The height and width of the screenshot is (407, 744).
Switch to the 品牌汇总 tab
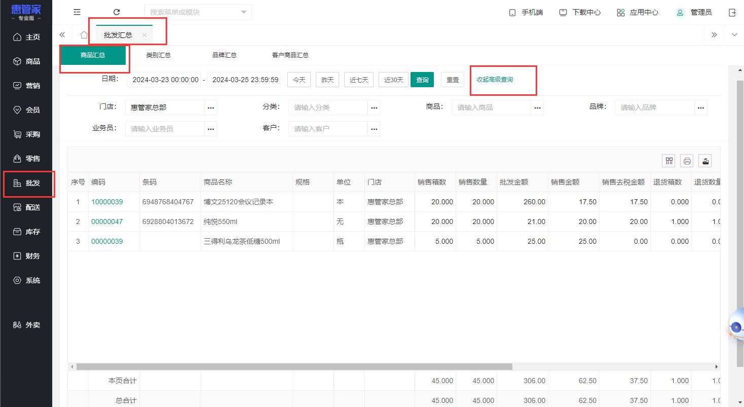[x=225, y=55]
